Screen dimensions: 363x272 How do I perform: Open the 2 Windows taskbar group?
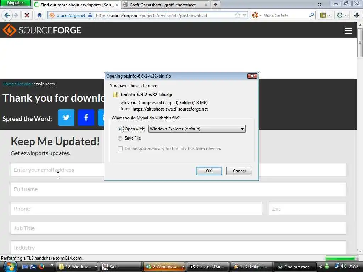[164, 267]
